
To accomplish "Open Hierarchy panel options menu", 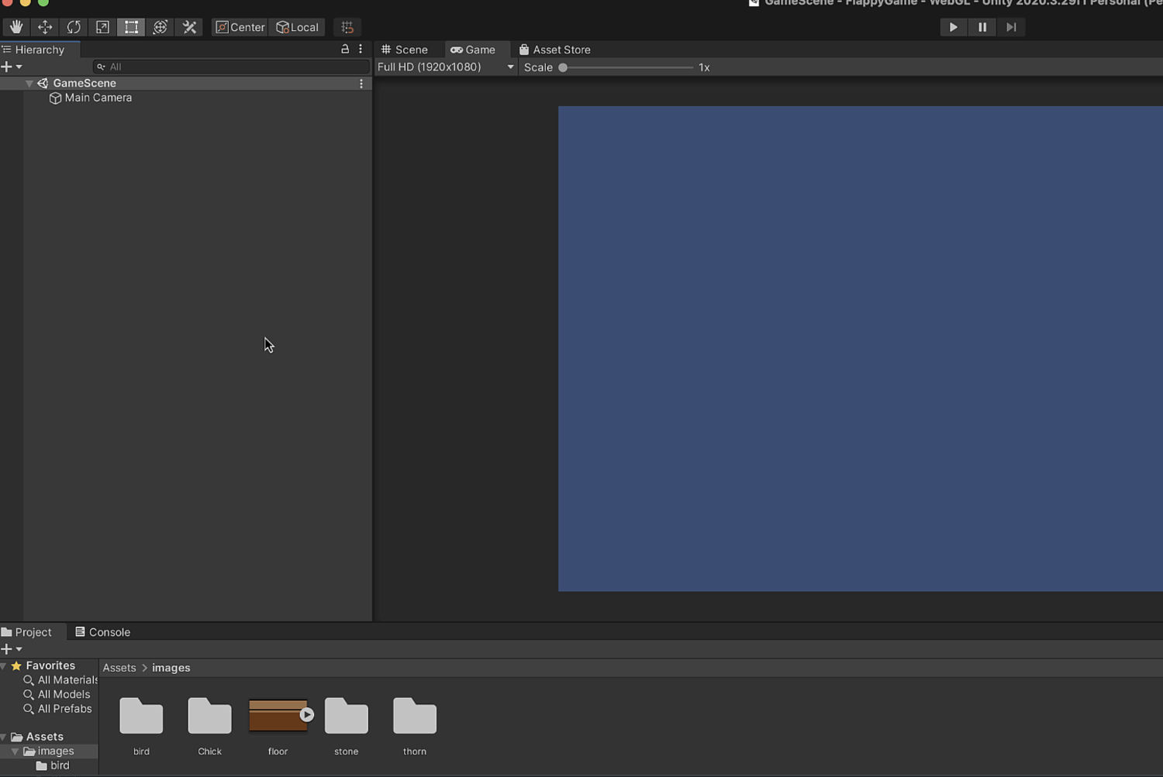I will pos(361,49).
